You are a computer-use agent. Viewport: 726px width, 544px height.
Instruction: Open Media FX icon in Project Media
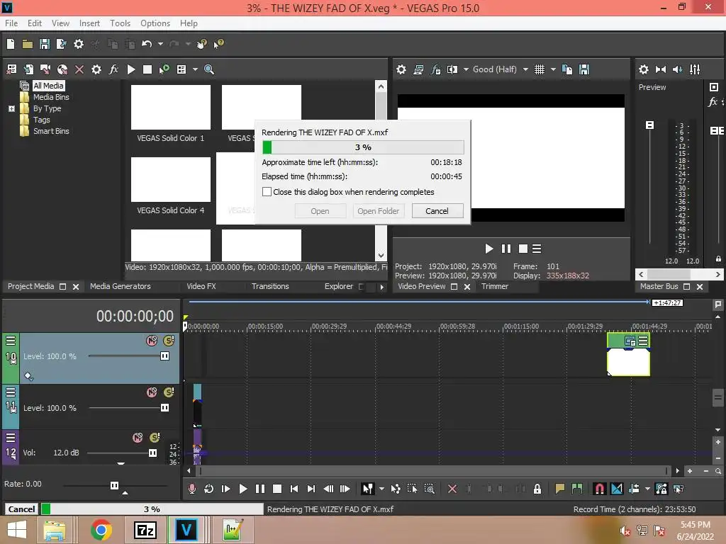coord(113,69)
